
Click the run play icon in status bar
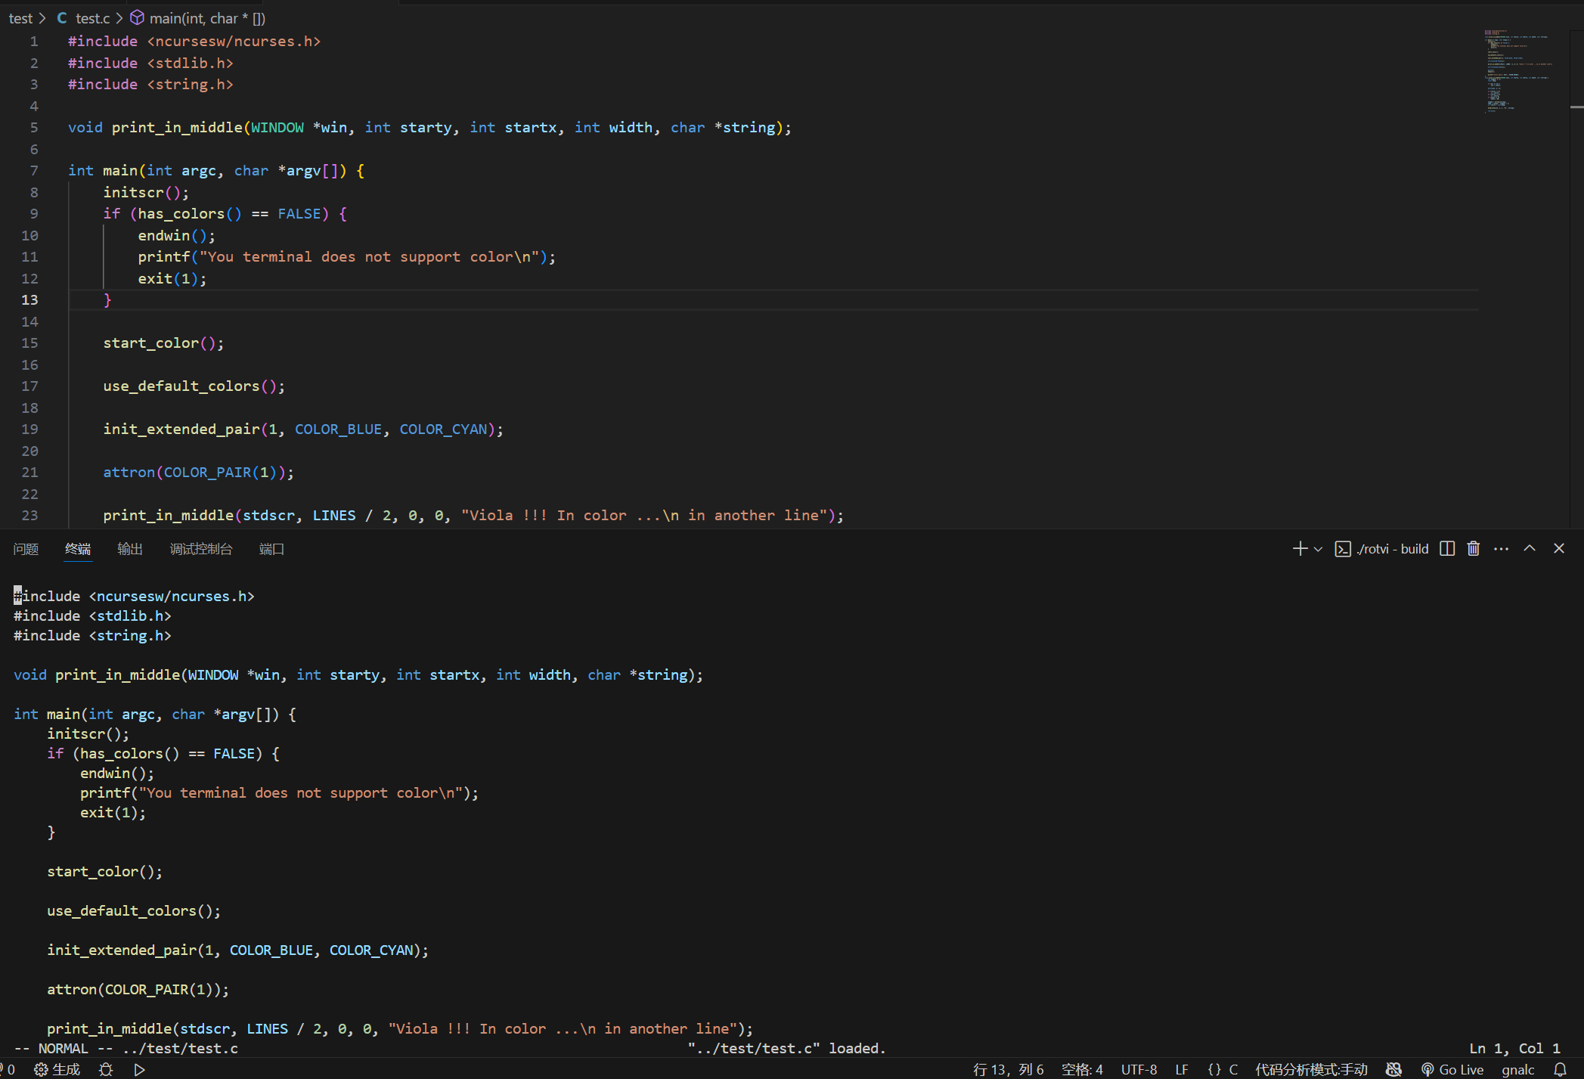point(139,1070)
